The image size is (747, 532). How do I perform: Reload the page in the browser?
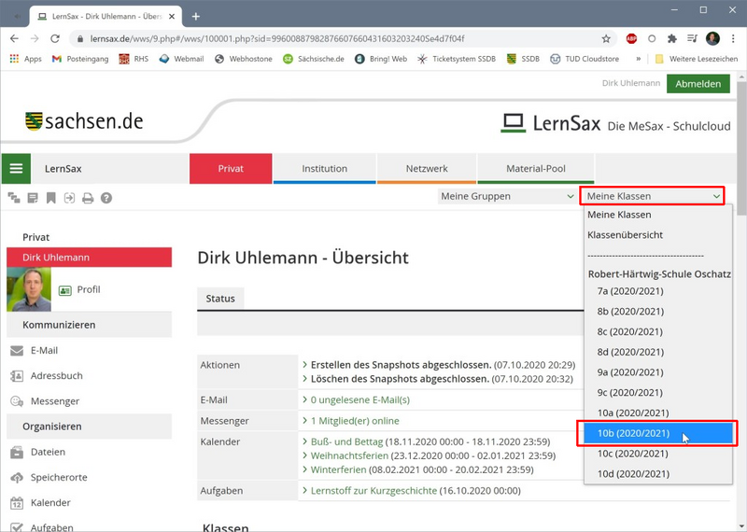click(x=55, y=39)
